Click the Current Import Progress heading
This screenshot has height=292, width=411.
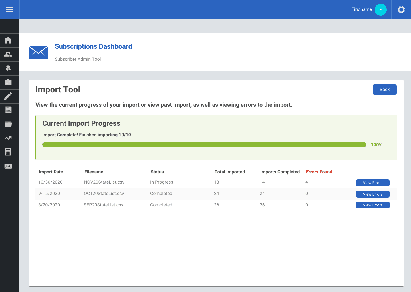coord(81,123)
